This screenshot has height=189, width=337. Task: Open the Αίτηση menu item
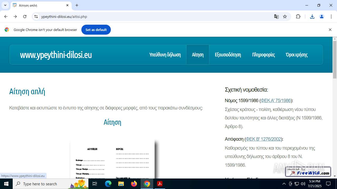click(x=198, y=55)
